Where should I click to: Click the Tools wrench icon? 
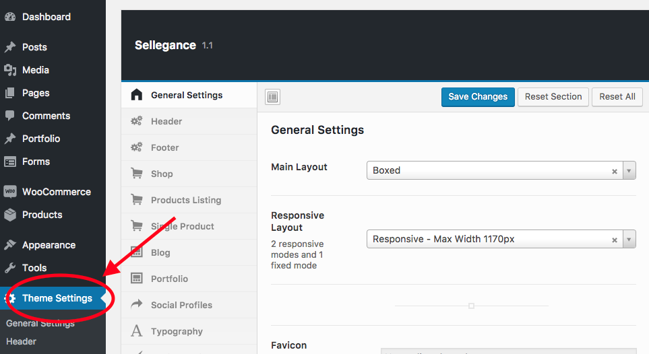[10, 268]
